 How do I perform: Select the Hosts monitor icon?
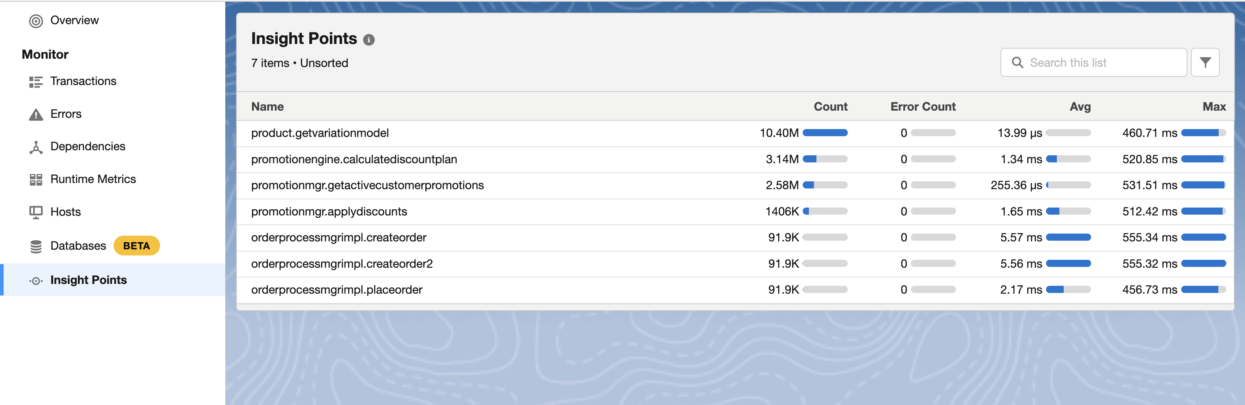[35, 212]
